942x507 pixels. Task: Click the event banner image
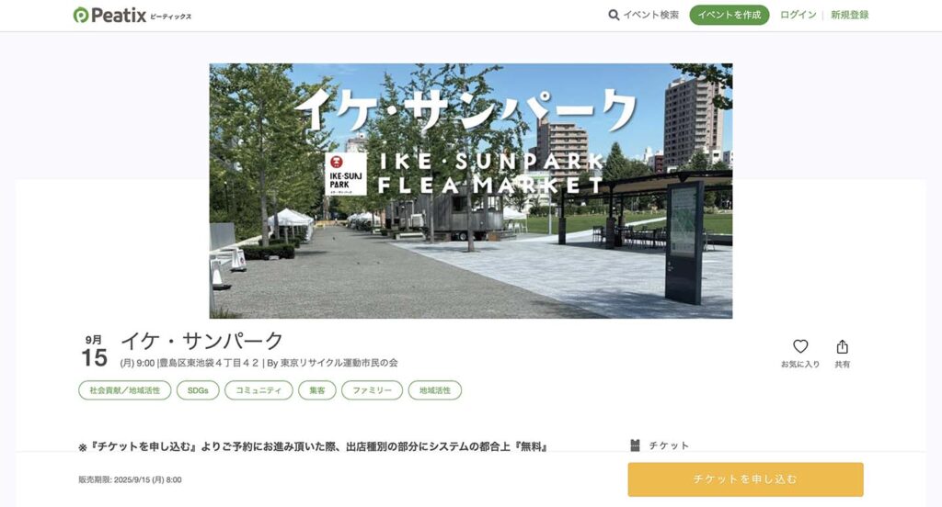pos(471,191)
